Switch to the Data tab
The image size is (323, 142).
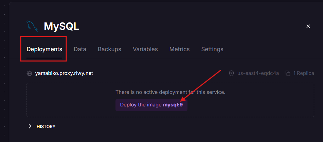pyautogui.click(x=80, y=49)
